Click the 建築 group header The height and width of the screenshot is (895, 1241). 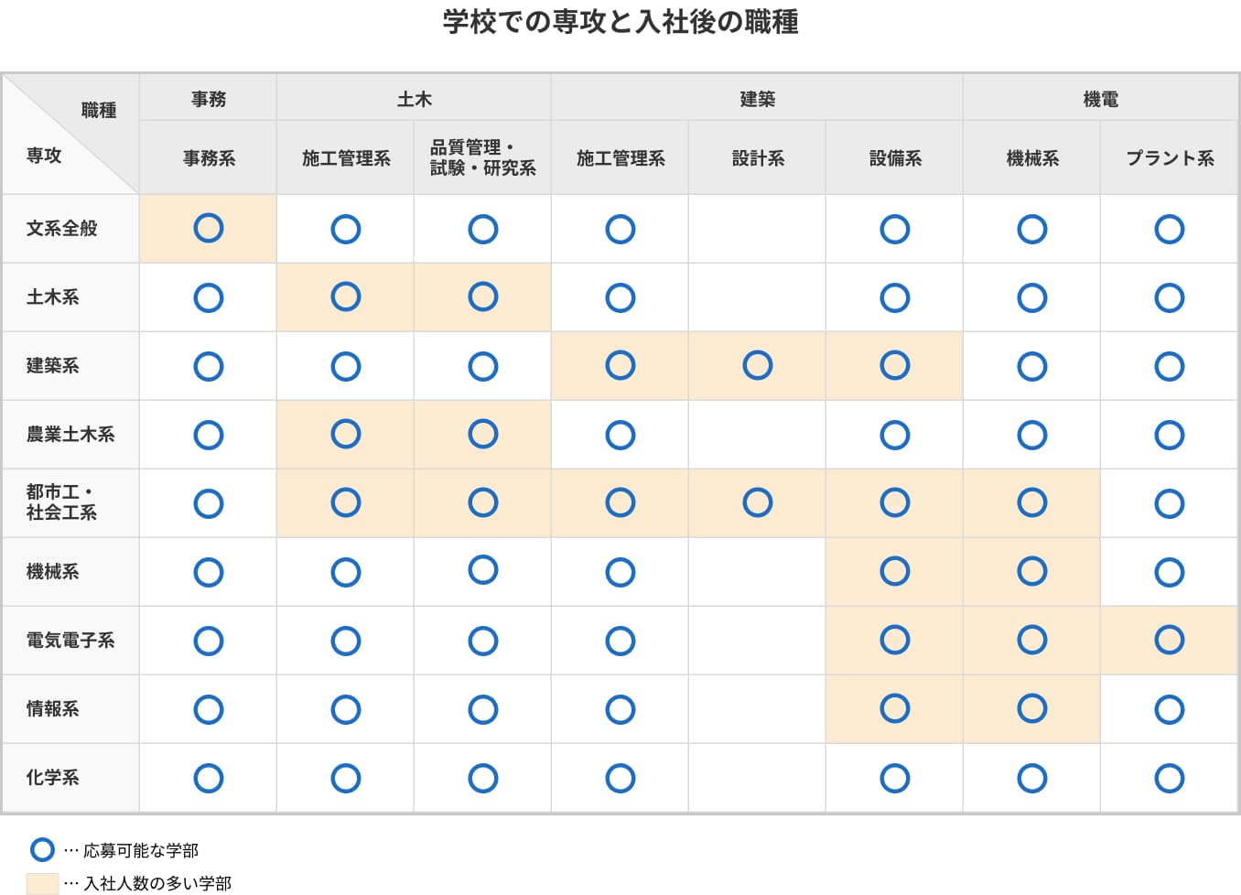click(757, 99)
